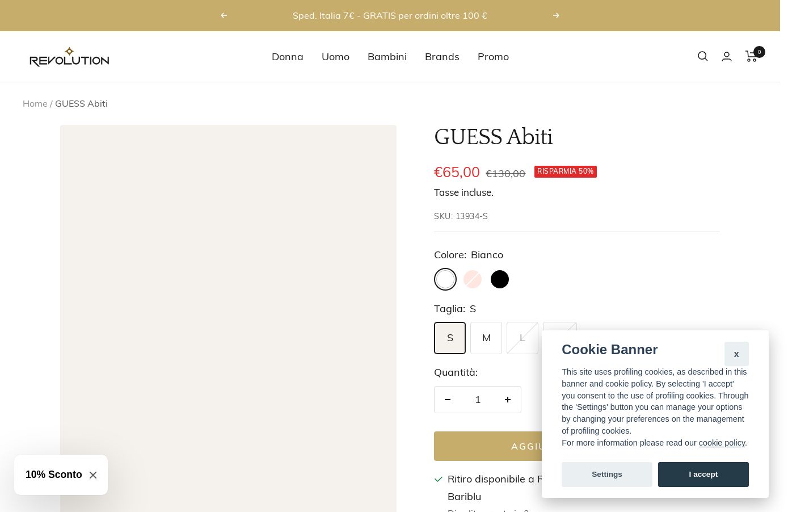Image resolution: width=788 pixels, height=512 pixels.
Task: Open the search magnifier icon
Action: click(703, 56)
